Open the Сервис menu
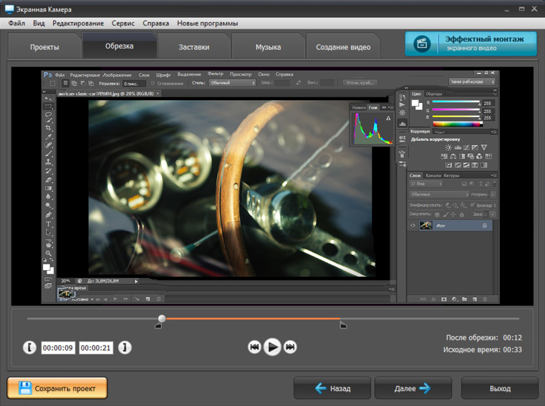 tap(123, 24)
